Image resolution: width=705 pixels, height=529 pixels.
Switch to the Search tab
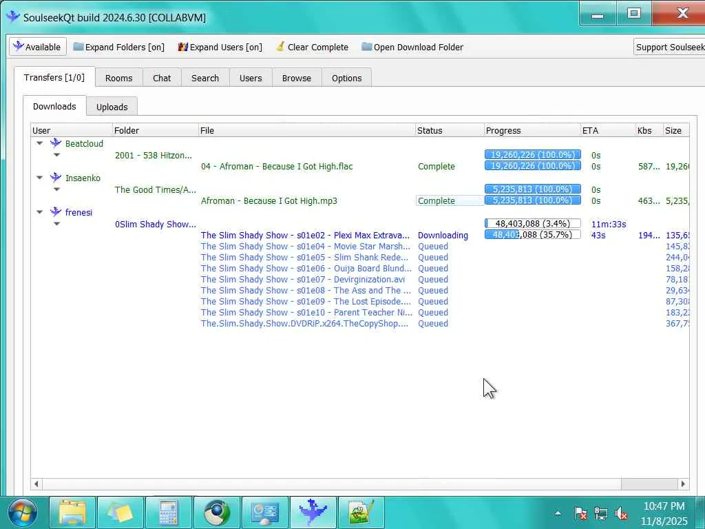click(205, 78)
